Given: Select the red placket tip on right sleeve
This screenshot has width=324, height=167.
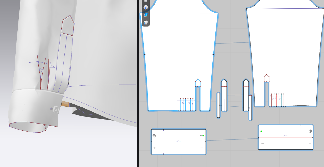Looking at the screenshot, I should click(267, 79).
